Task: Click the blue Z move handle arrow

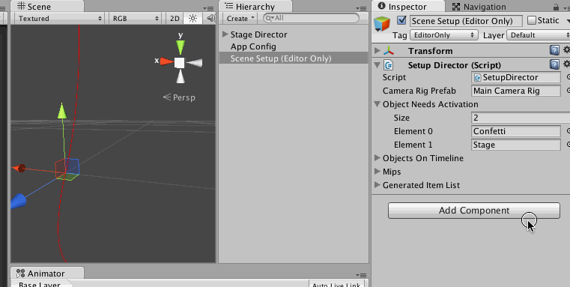Action: pyautogui.click(x=18, y=201)
